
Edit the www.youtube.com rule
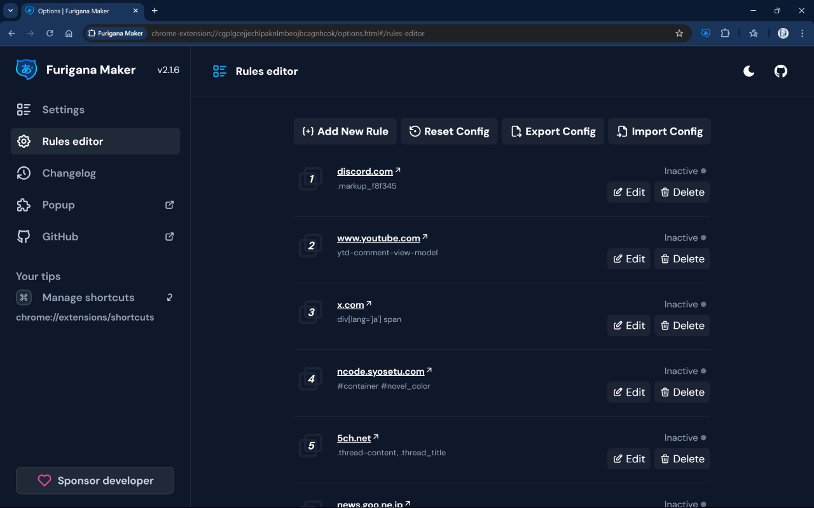pyautogui.click(x=629, y=259)
